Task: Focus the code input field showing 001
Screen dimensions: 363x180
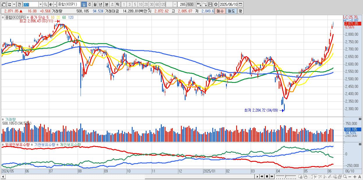Action: coord(31,4)
